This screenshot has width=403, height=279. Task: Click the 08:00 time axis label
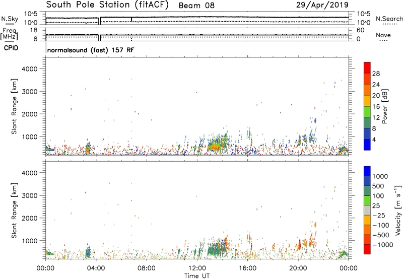click(147, 268)
